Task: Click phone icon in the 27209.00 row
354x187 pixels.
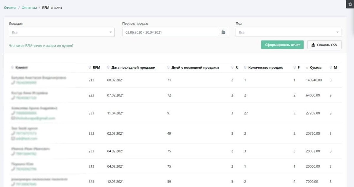Action: click(13, 113)
